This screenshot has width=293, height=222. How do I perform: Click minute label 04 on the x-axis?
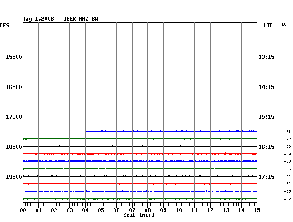click(85, 210)
